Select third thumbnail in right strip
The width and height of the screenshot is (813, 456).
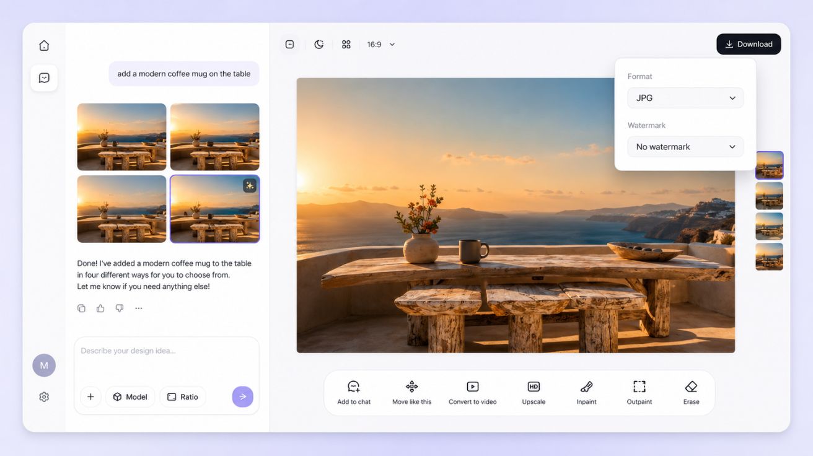tap(769, 226)
